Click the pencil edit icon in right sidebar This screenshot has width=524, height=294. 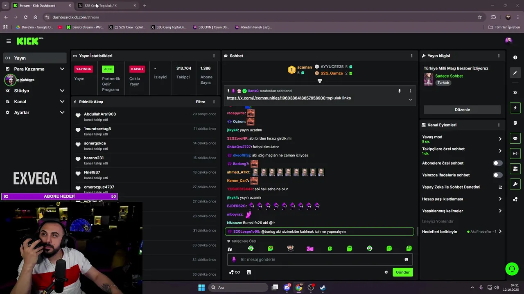point(515,73)
